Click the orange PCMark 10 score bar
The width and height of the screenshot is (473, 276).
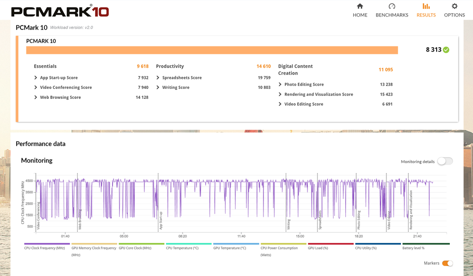pos(212,50)
